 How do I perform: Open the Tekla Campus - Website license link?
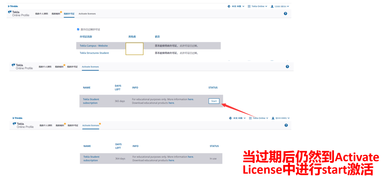coord(93,45)
